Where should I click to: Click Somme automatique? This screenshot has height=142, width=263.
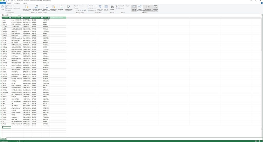click(x=123, y=6)
